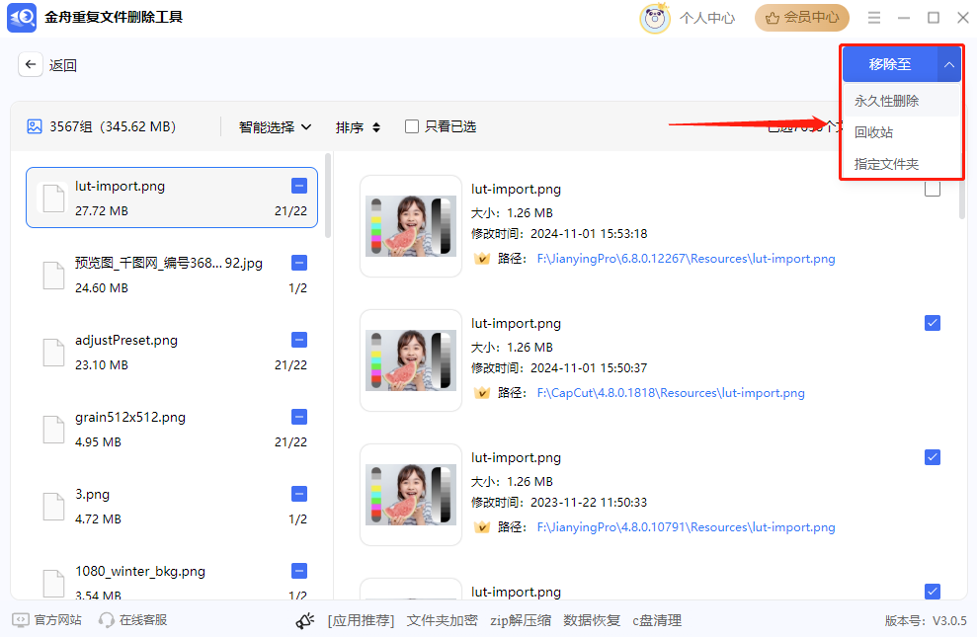Open the hamburger menu at top right

[874, 17]
